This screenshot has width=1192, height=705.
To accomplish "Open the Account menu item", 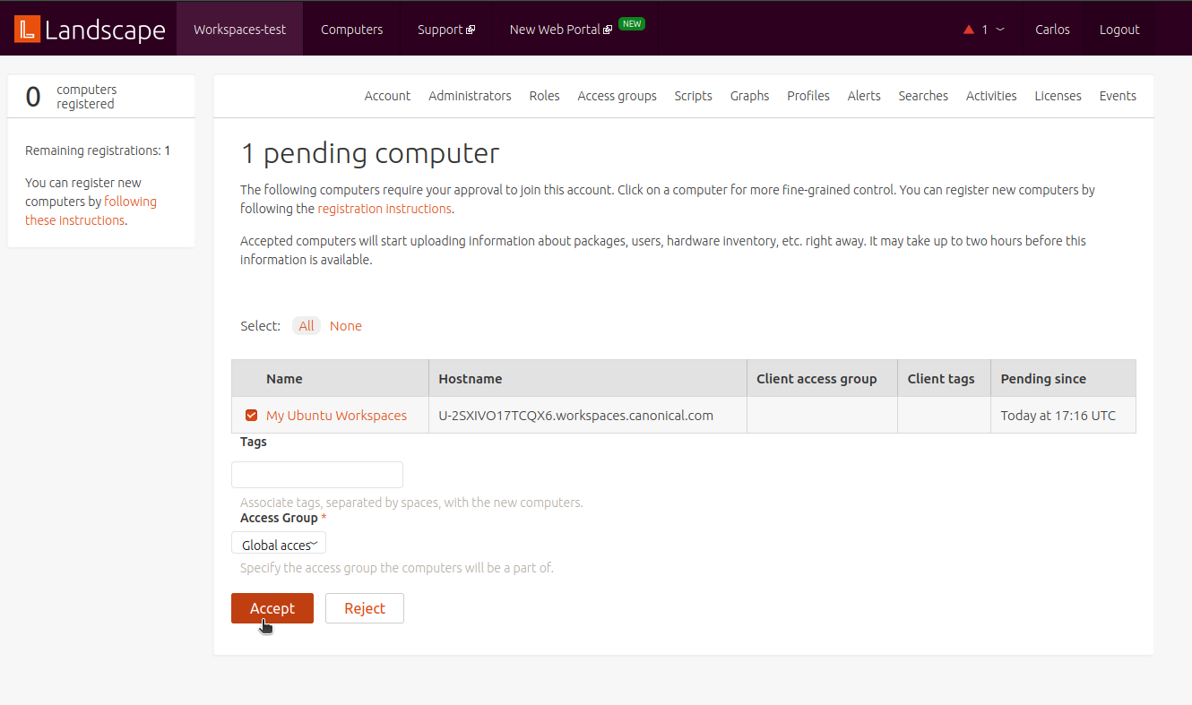I will (387, 96).
